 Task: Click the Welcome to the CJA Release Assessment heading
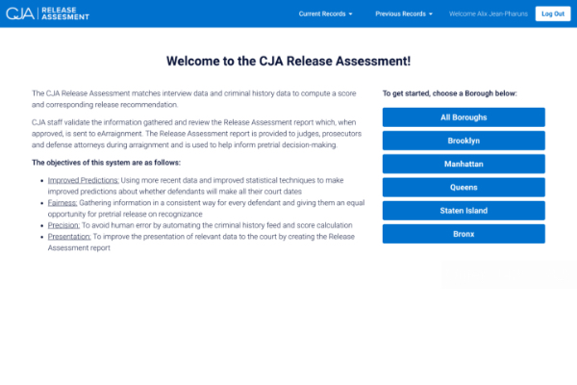click(x=288, y=61)
